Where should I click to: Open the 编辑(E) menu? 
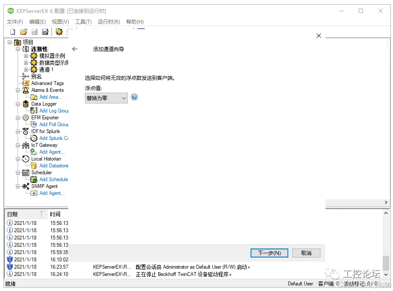pyautogui.click(x=37, y=22)
